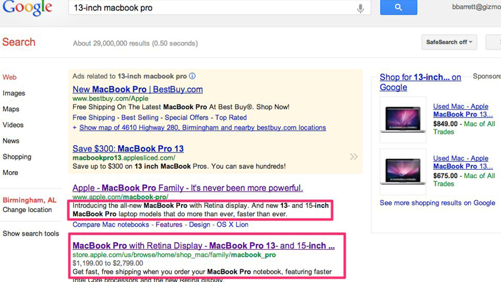Click the Best Selling ad sitelink
Viewport: 501px width, 282px height.
click(x=140, y=118)
